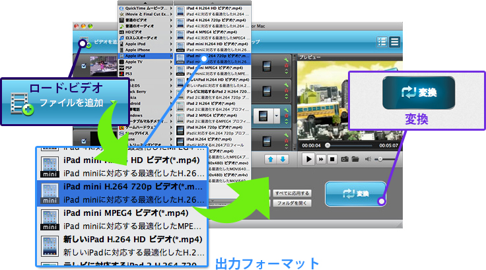Toggle the checkbox of the first video file
Image resolution: width=486 pixels, height=270 pixels.
pyautogui.click(x=84, y=66)
